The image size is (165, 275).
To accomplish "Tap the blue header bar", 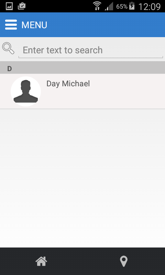I will [x=82, y=25].
